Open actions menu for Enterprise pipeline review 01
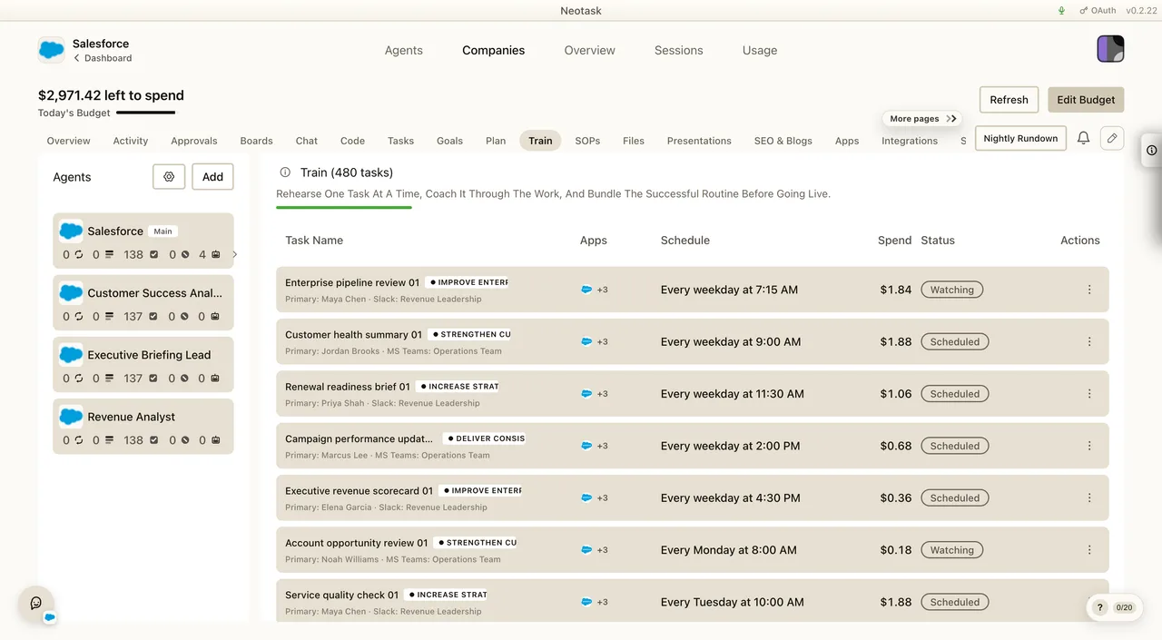Viewport: 1162px width, 640px height. [x=1089, y=290]
